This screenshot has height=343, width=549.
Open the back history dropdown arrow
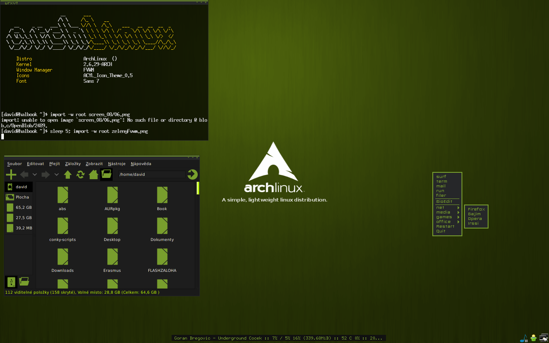tap(35, 175)
